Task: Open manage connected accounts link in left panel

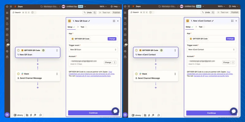Action: [x=93, y=76]
